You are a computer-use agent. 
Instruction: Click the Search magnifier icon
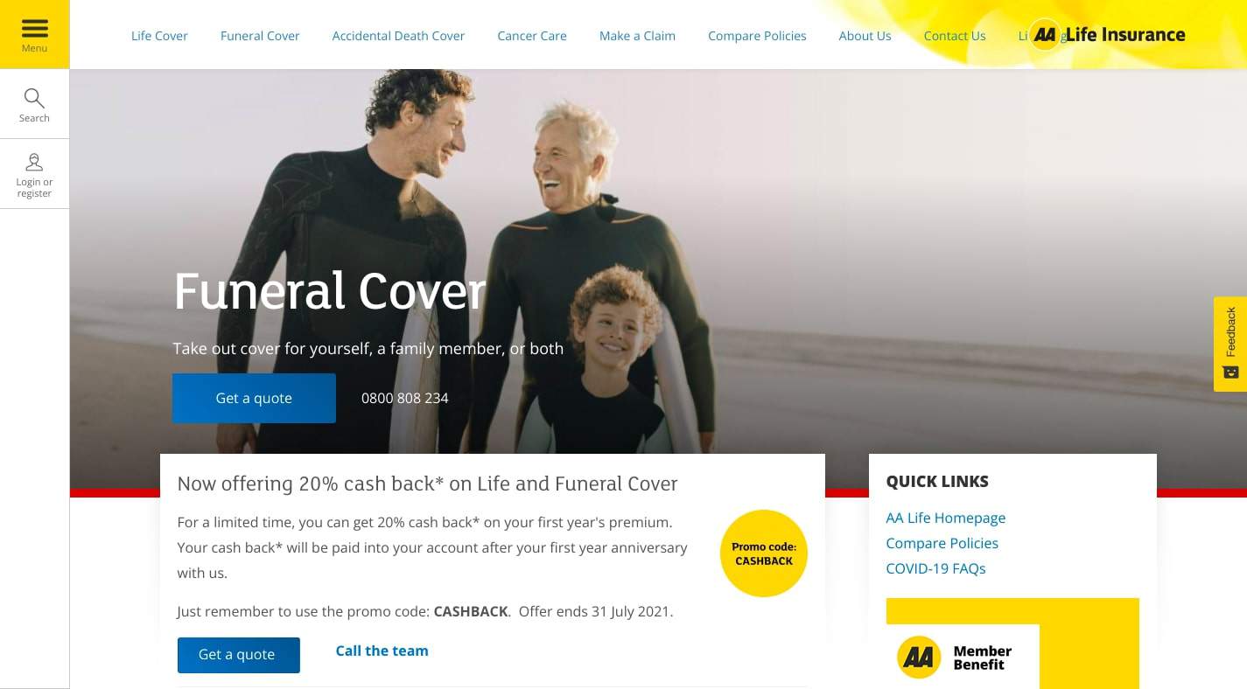[x=34, y=98]
